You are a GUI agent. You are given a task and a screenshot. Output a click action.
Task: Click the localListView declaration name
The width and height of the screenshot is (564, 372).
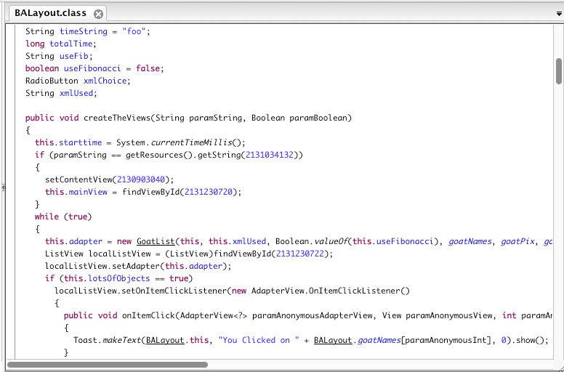(x=120, y=254)
